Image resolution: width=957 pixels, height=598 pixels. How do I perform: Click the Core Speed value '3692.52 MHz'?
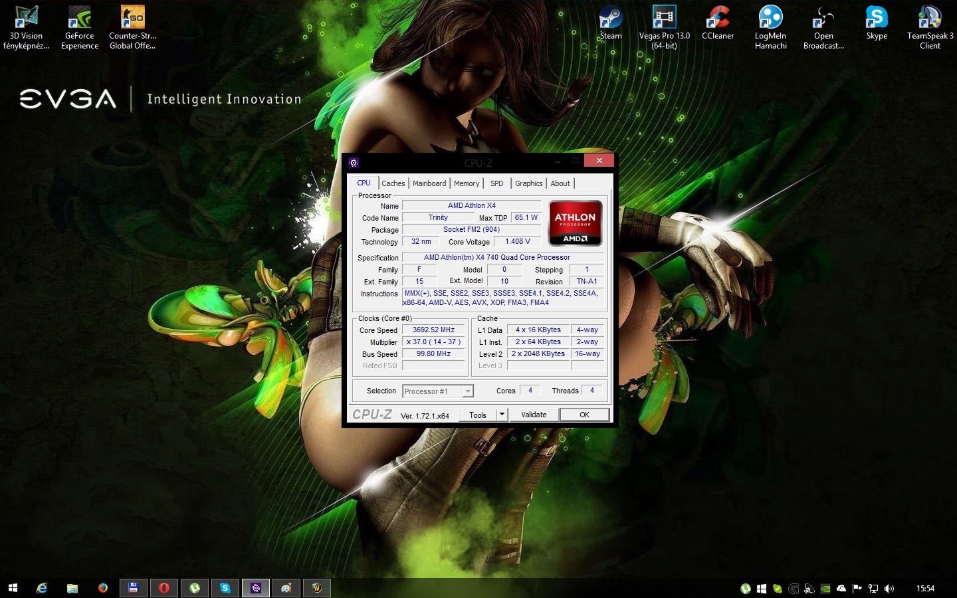433,330
